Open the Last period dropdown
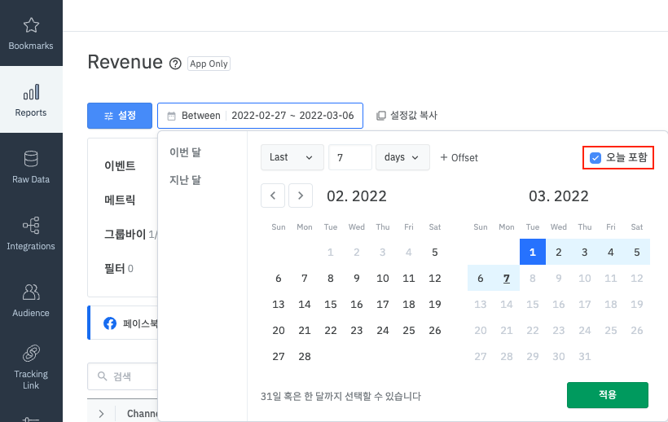This screenshot has width=668, height=422. click(292, 157)
